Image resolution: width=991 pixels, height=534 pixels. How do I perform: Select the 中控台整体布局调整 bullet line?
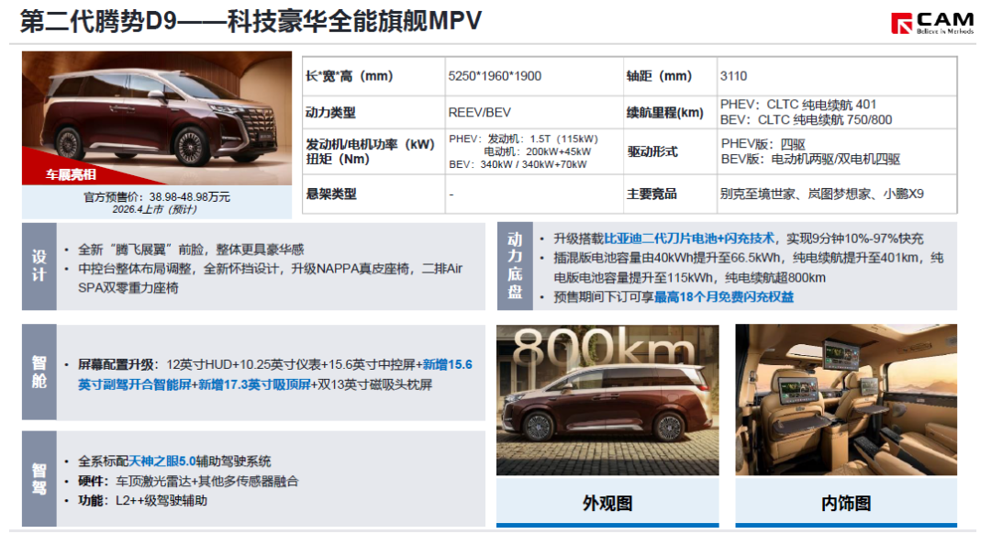coord(271,269)
